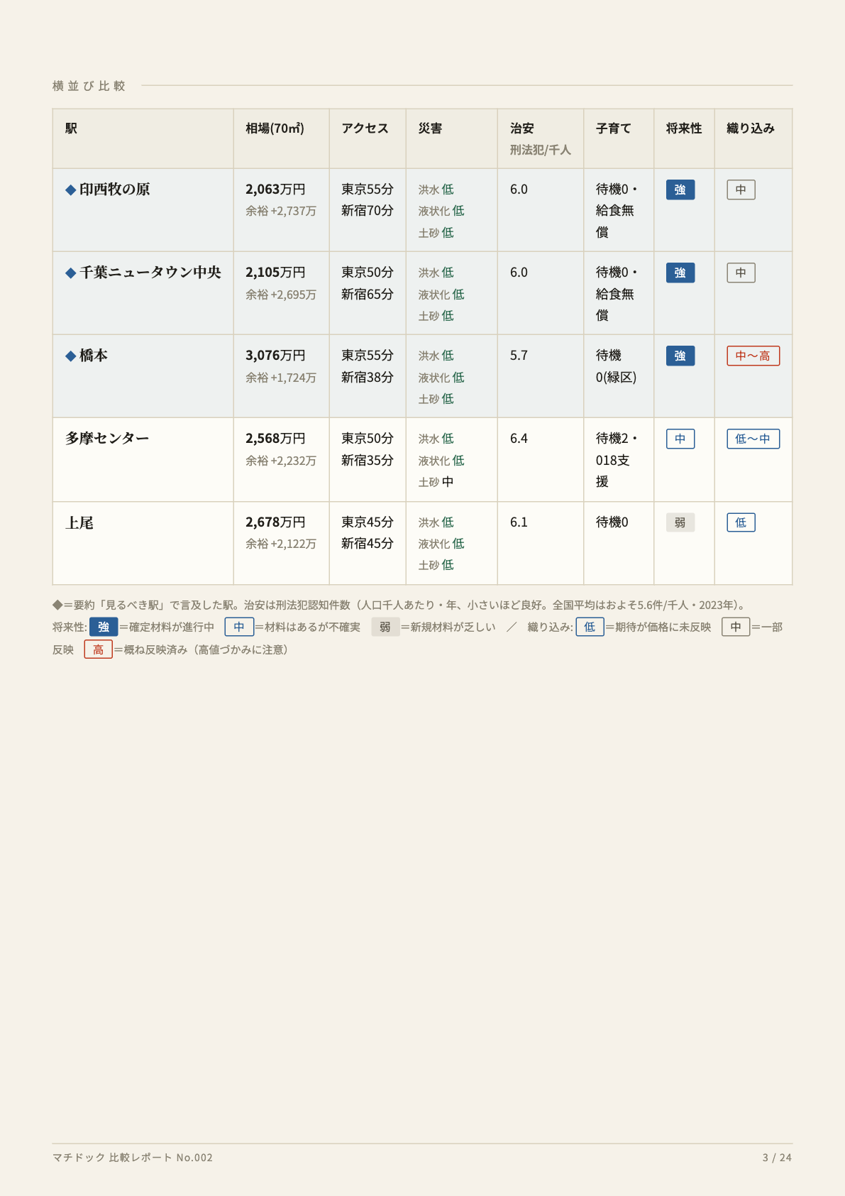Click the 多摩センター station name

click(107, 439)
